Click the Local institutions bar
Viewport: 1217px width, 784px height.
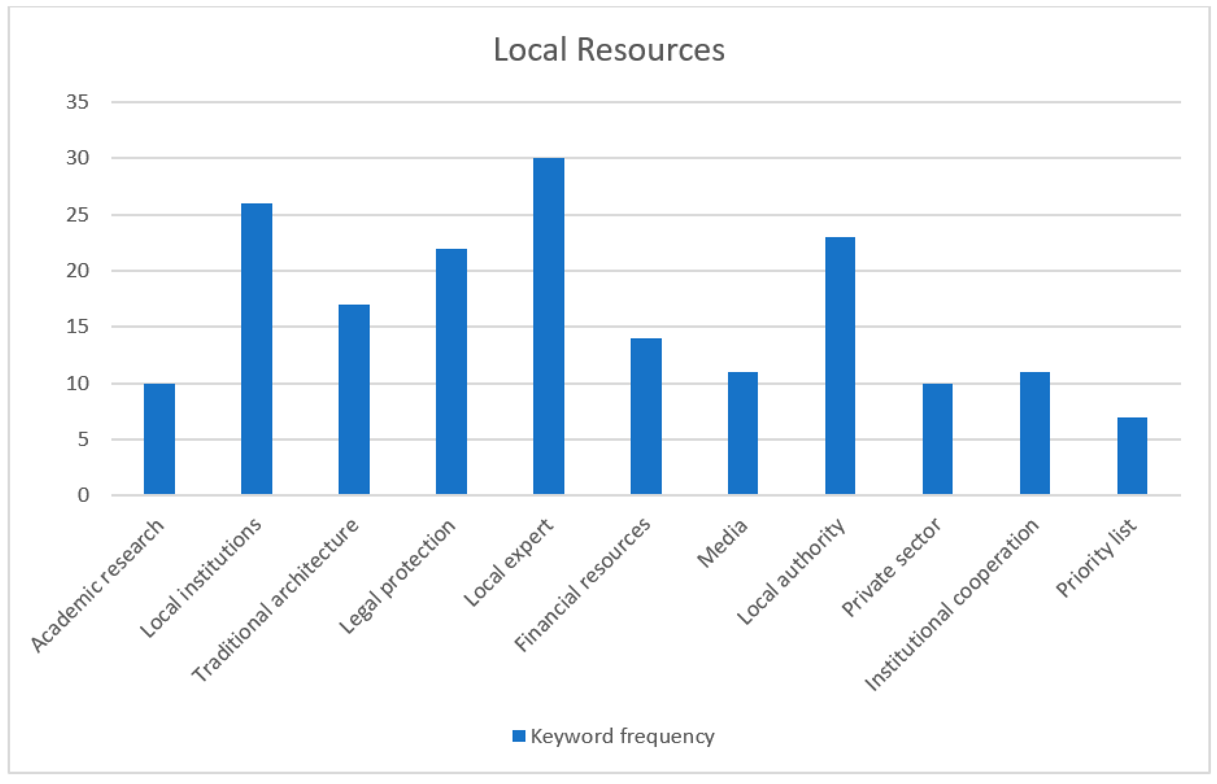256,349
